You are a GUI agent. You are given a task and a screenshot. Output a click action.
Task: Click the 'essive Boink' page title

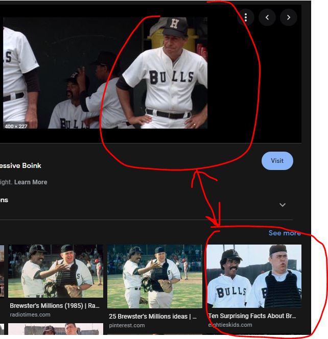click(x=20, y=165)
